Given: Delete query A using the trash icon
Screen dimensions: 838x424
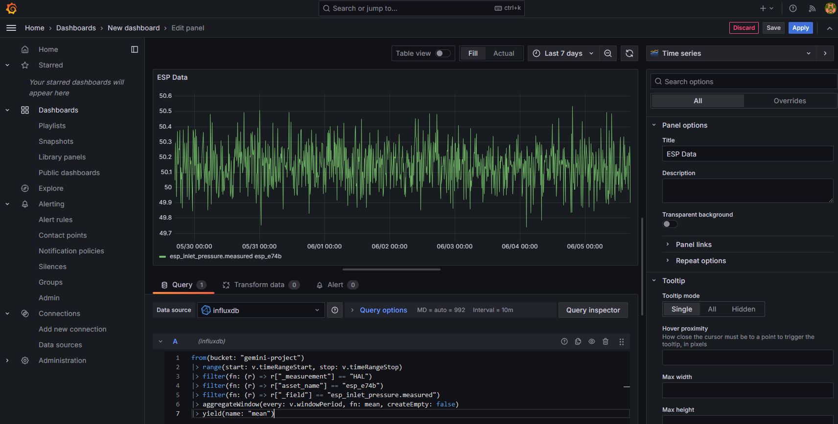Looking at the screenshot, I should 605,341.
